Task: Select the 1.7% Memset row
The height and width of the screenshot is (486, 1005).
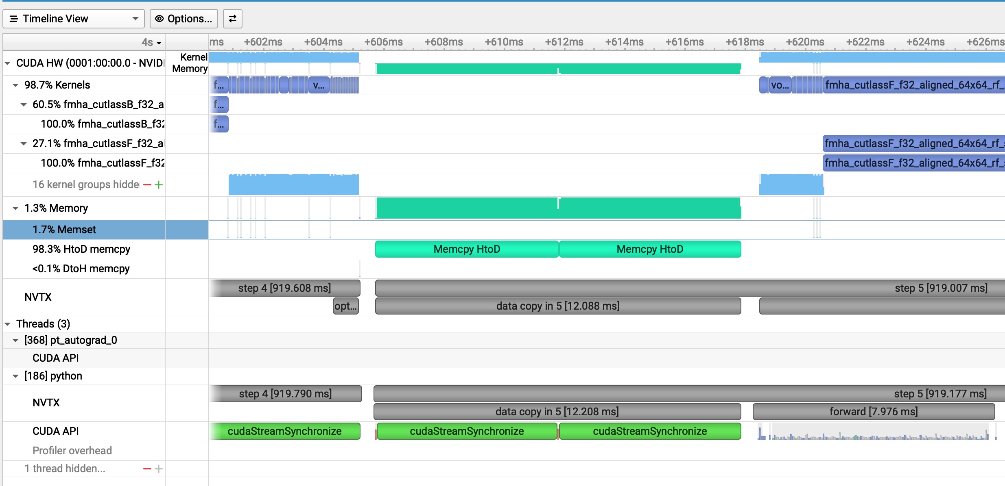Action: point(64,230)
